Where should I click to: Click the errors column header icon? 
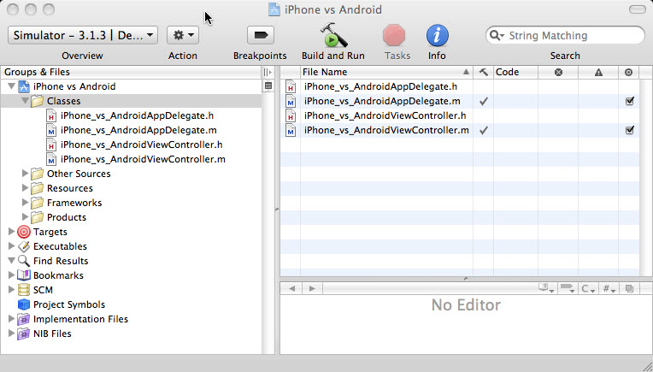(x=558, y=72)
